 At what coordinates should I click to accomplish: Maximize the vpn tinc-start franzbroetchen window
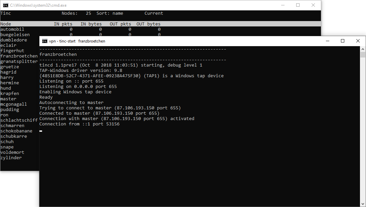point(342,41)
